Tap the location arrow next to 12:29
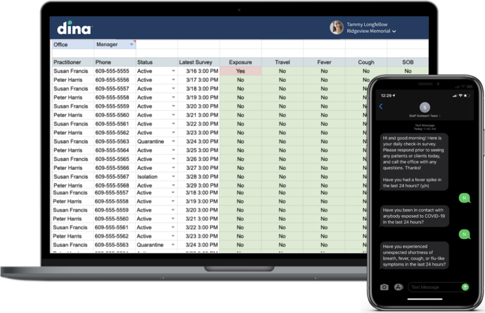The image size is (485, 313). point(392,95)
